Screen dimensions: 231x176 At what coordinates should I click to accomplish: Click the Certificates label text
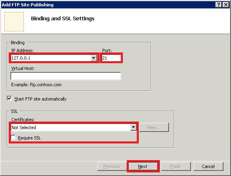point(23,120)
